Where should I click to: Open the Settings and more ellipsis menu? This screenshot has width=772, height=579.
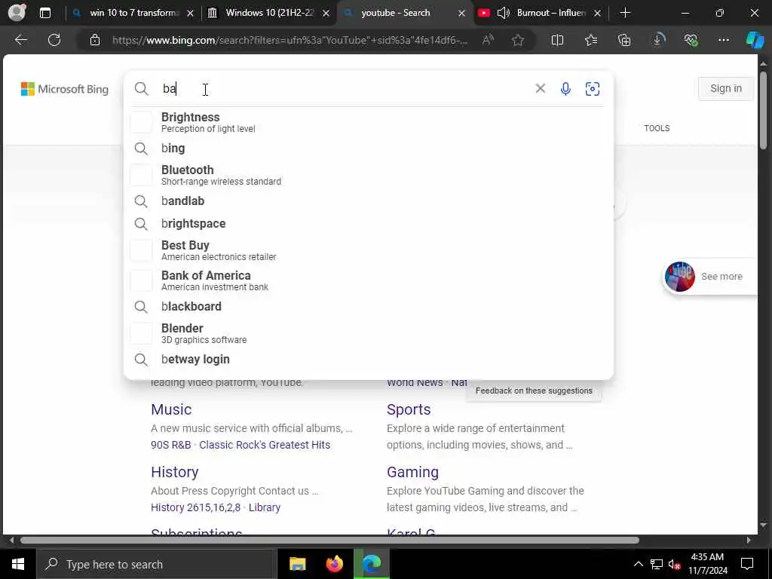[x=723, y=40]
